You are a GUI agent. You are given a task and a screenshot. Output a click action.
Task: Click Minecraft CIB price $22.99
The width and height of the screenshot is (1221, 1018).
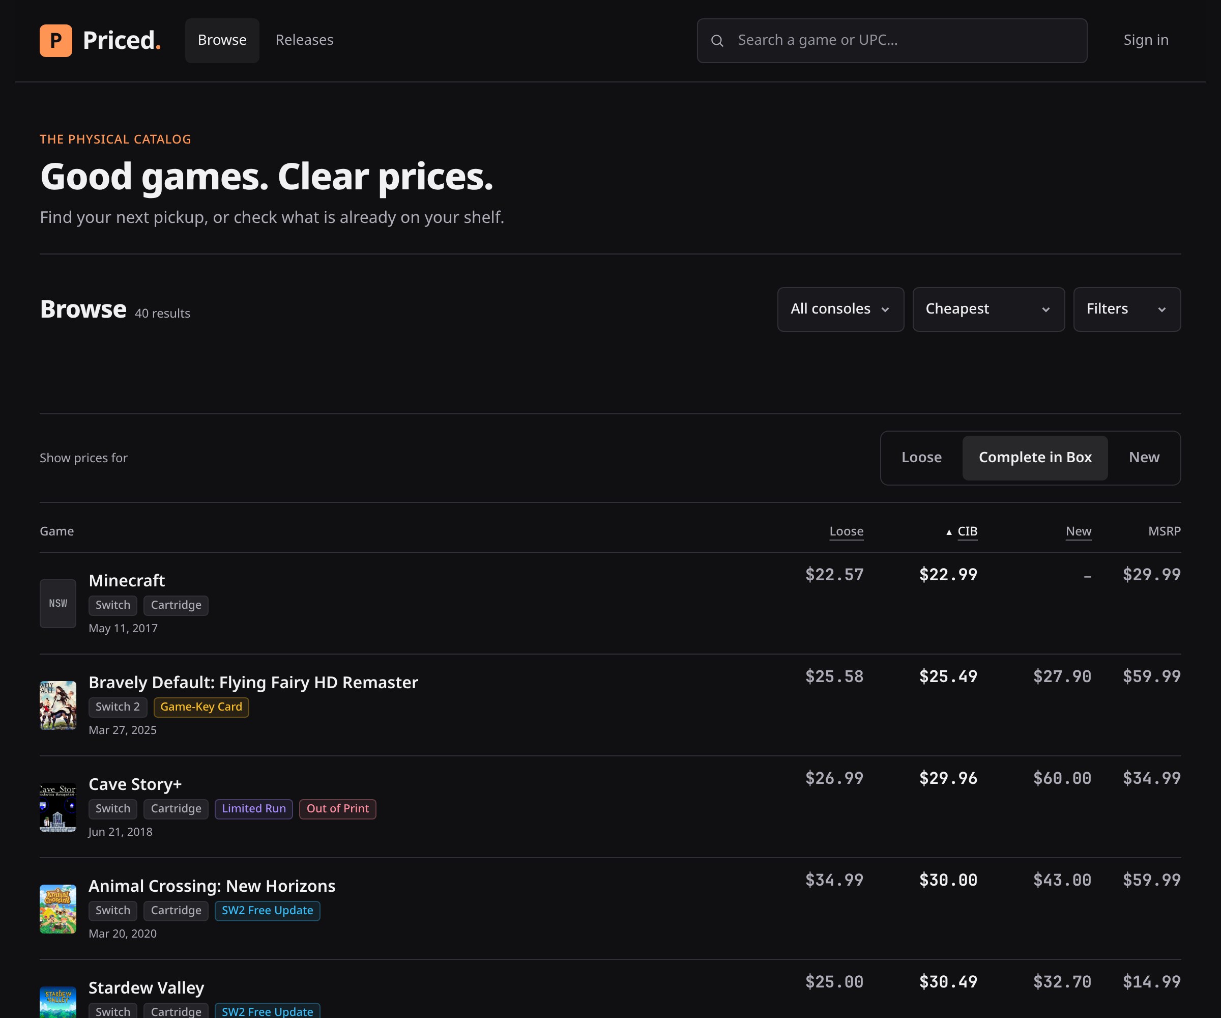point(948,575)
